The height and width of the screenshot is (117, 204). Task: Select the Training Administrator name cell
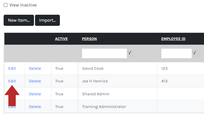pos(118,106)
